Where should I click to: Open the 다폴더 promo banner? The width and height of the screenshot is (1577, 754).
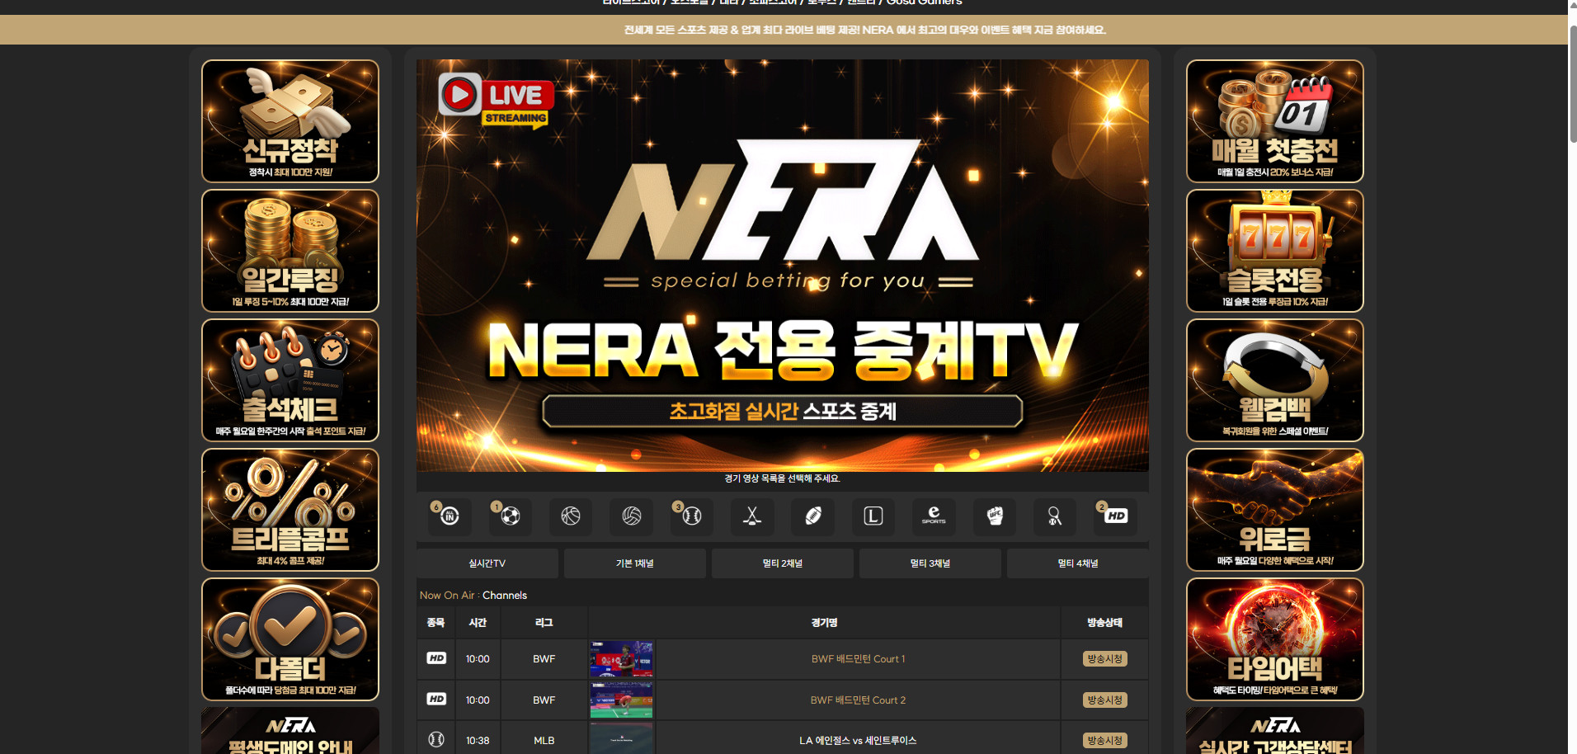[290, 639]
